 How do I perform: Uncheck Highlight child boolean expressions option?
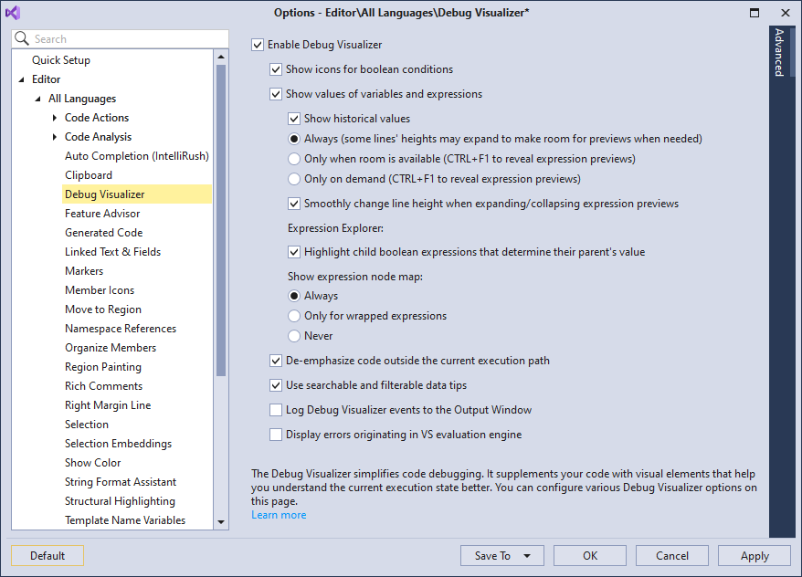click(294, 252)
